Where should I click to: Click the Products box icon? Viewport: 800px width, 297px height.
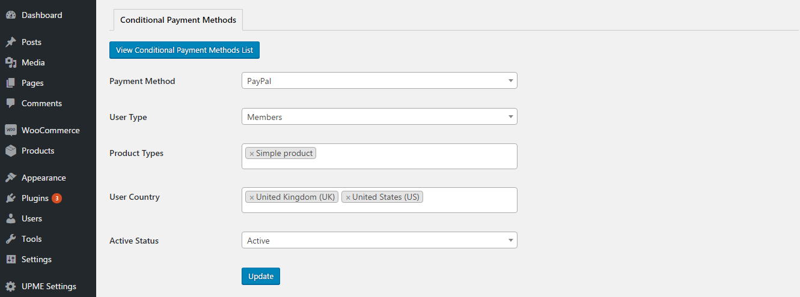pyautogui.click(x=11, y=151)
